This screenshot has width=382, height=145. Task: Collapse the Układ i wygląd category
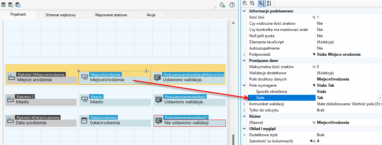point(244,129)
